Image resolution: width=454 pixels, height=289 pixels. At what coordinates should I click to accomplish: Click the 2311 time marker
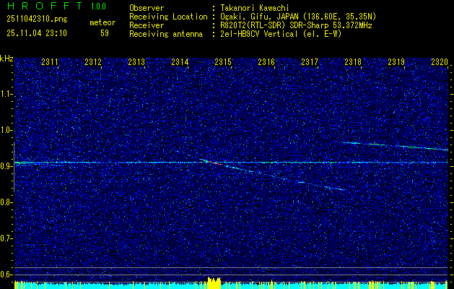50,63
